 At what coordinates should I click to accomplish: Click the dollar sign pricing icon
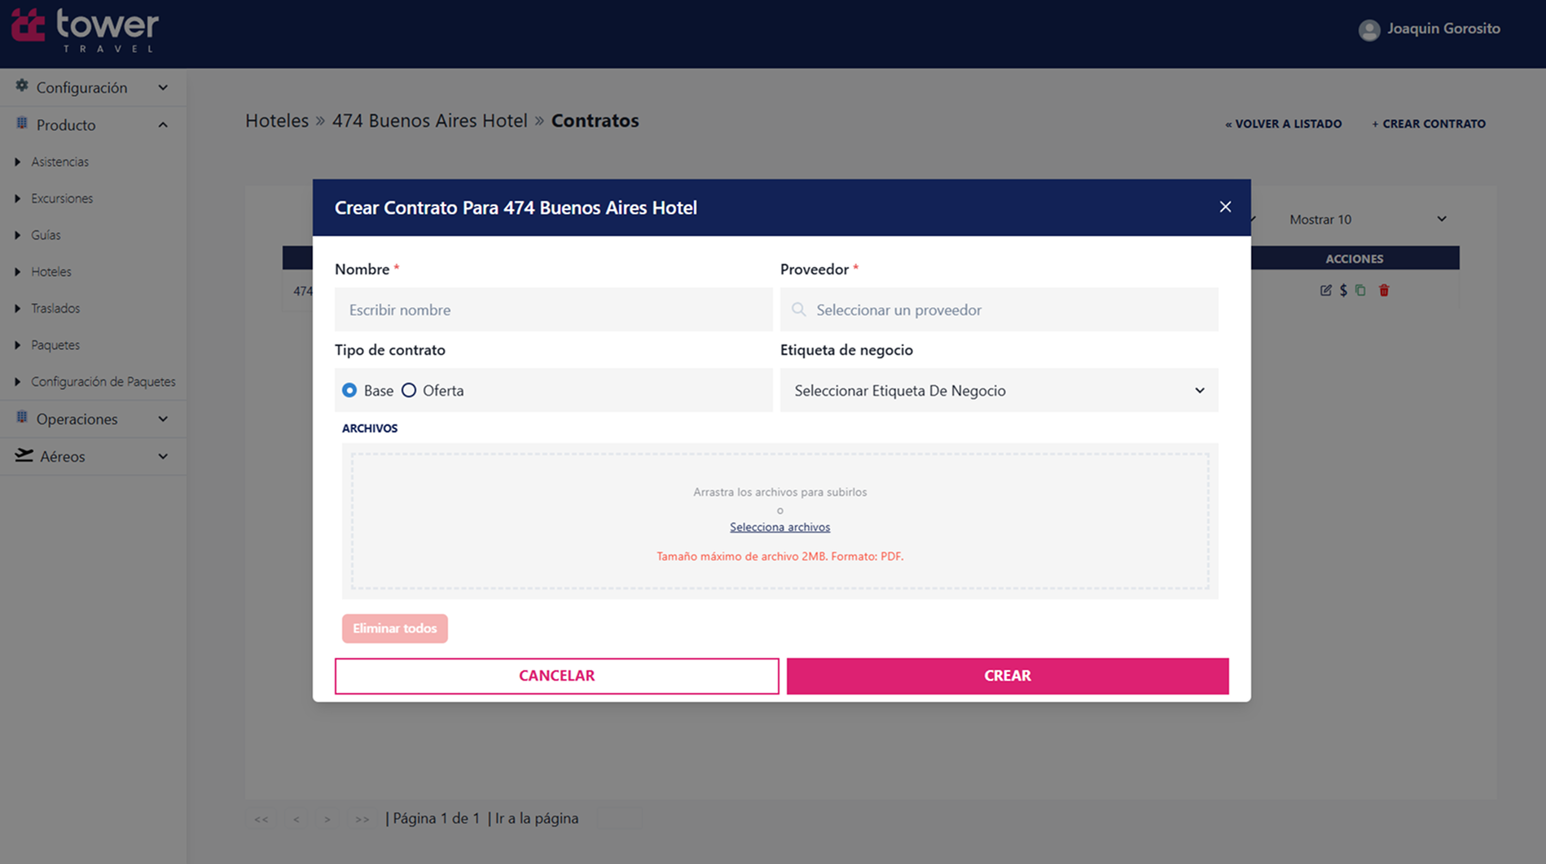(x=1343, y=291)
